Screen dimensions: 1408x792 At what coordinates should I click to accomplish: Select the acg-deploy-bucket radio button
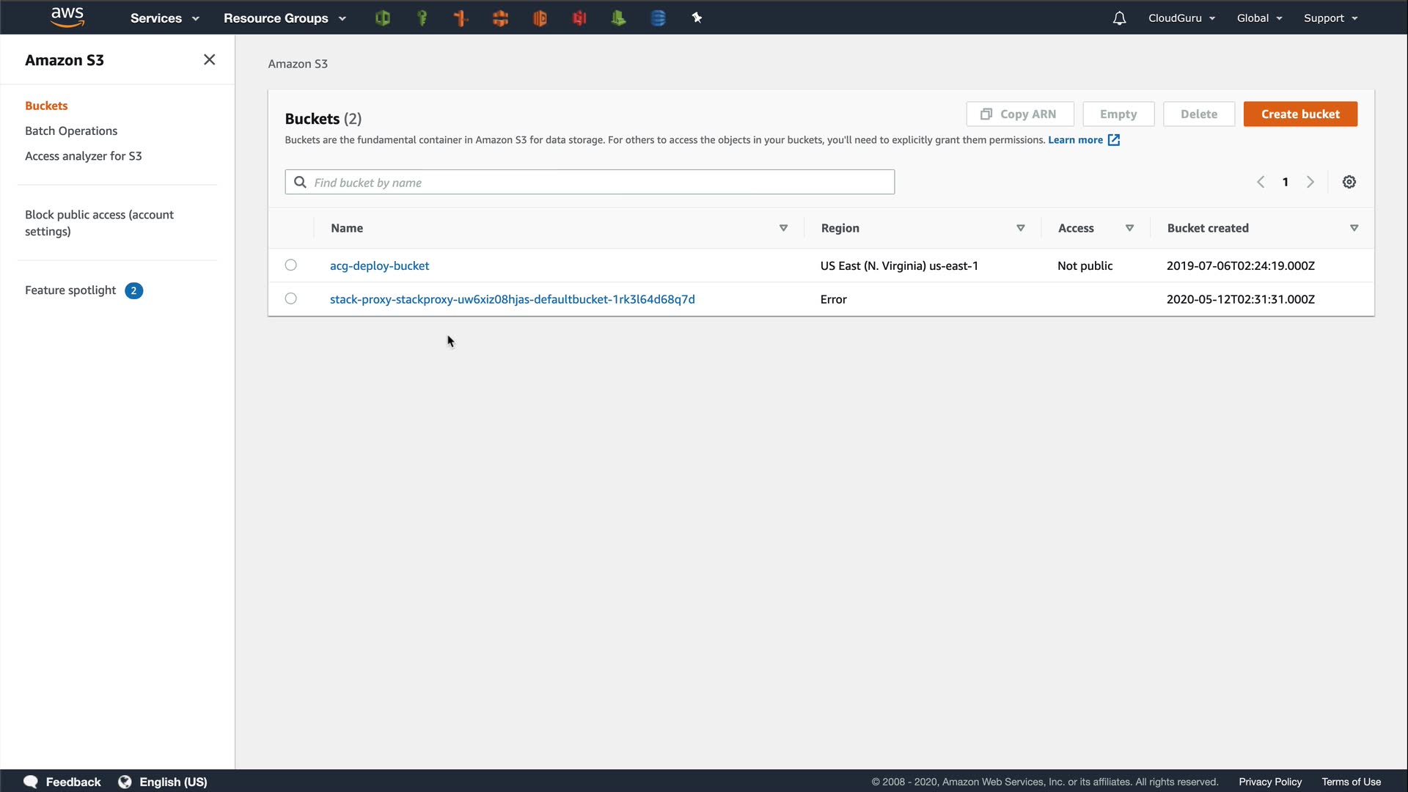coord(291,265)
